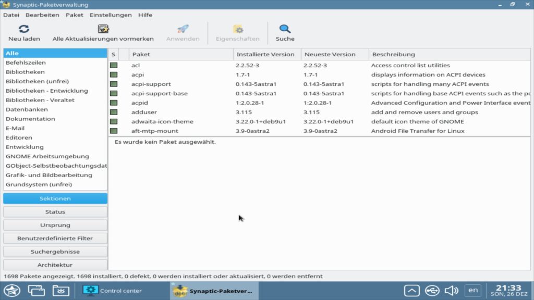
Task: Click the Architektur filter button
Action: point(55,265)
